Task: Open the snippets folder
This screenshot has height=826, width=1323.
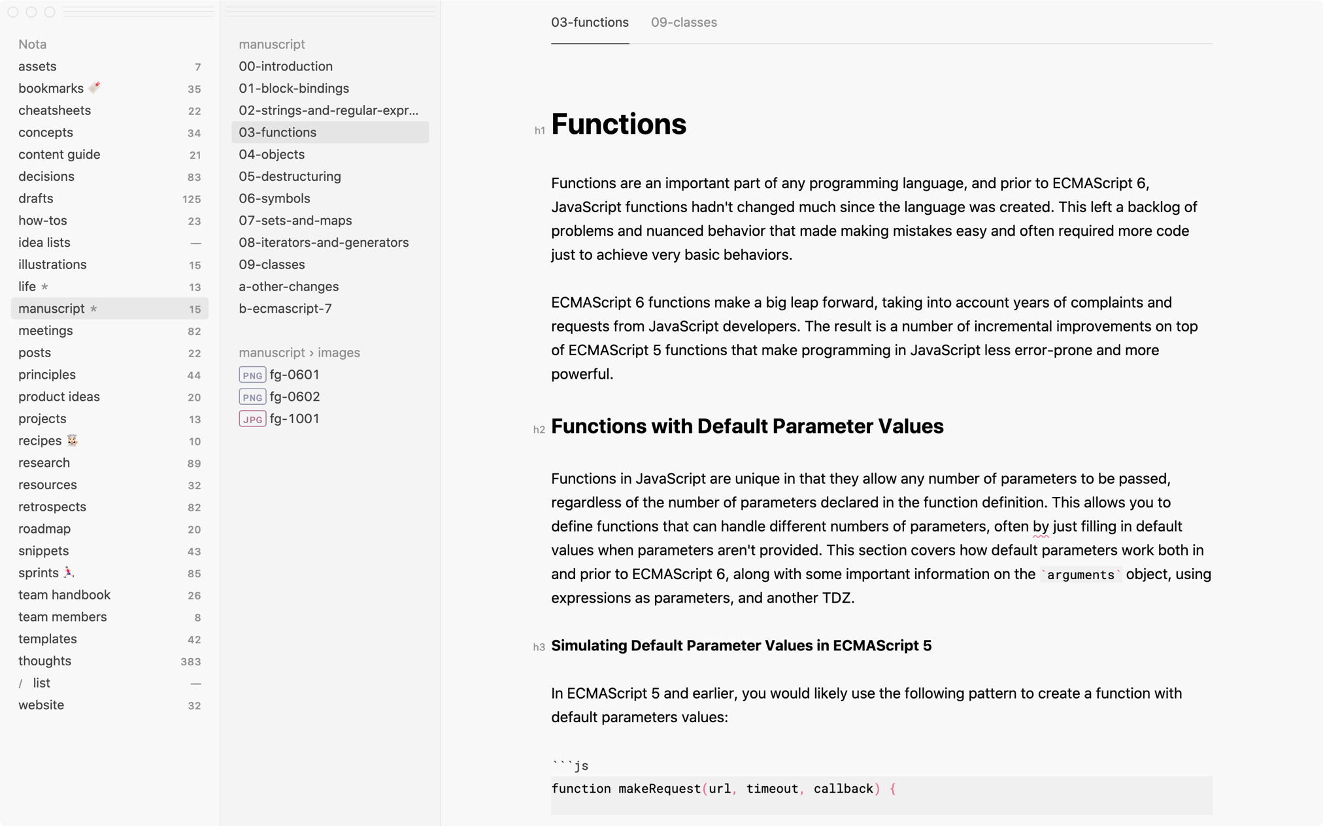Action: (110, 551)
